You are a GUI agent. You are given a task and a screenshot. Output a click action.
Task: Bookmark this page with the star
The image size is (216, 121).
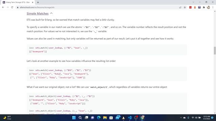pyautogui.click(x=185, y=7)
